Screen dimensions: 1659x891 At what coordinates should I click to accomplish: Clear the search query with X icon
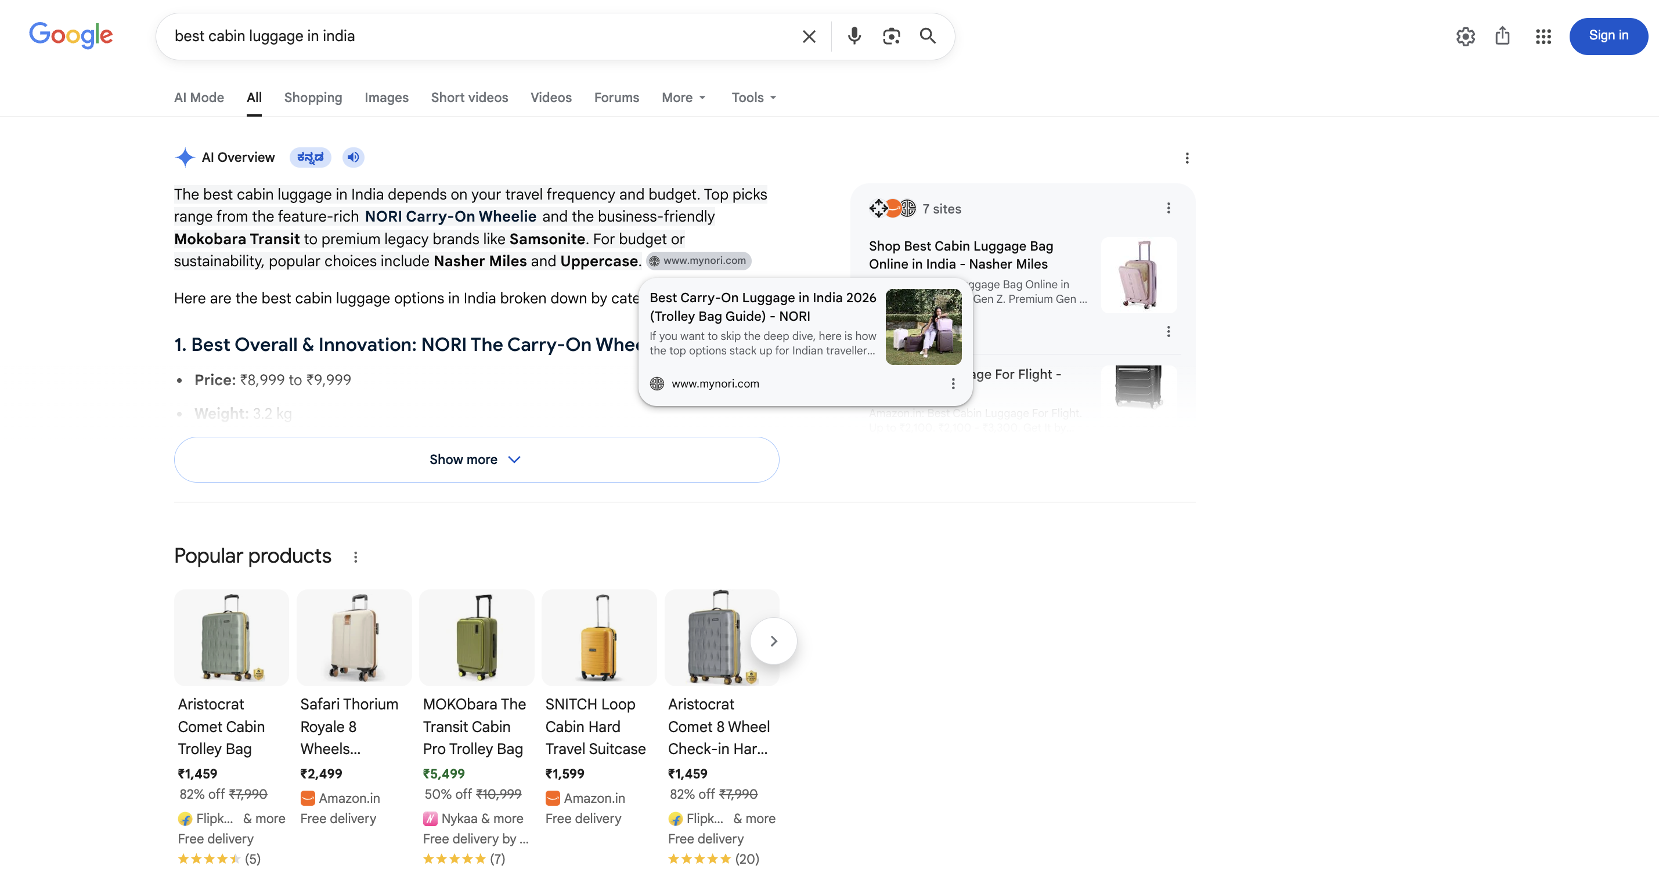809,37
